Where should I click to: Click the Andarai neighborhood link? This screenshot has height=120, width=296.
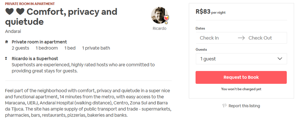[x=13, y=31]
